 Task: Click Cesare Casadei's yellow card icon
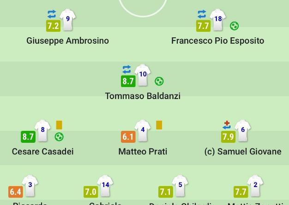pyautogui.click(x=59, y=125)
